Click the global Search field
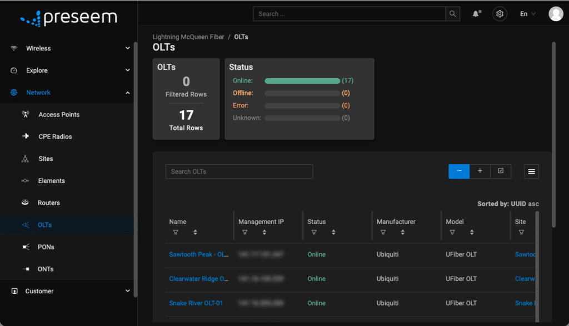 pos(350,14)
